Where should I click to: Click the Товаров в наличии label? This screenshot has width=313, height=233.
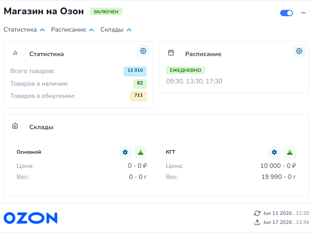tap(39, 84)
